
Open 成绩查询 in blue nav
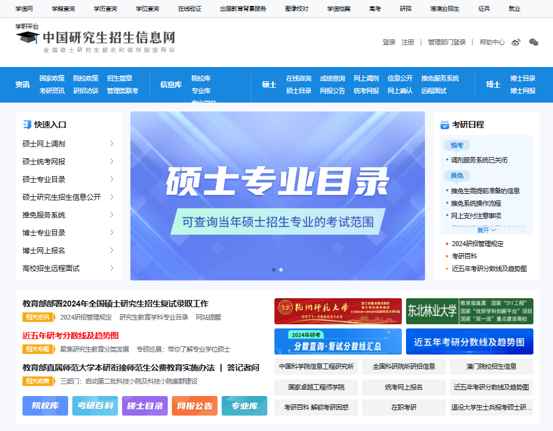pos(333,78)
